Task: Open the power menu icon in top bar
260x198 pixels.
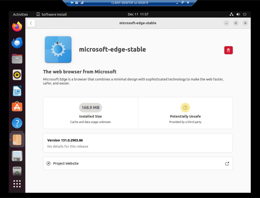Action: [245, 14]
